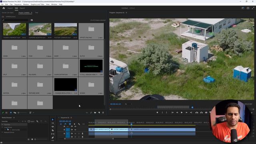Select the Razor tool

[52, 130]
